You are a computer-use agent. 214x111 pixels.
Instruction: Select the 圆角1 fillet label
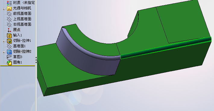point(17,62)
